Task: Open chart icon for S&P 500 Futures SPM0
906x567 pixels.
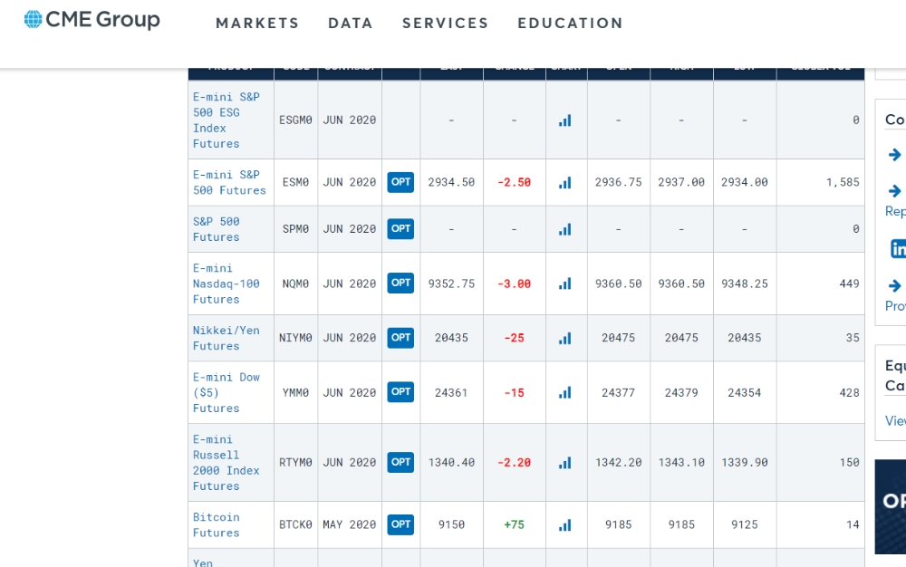Action: click(x=565, y=229)
